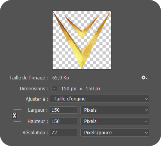Toggle the constrain proportions chain link
Viewport: 161px width, 146px height.
pos(14,116)
